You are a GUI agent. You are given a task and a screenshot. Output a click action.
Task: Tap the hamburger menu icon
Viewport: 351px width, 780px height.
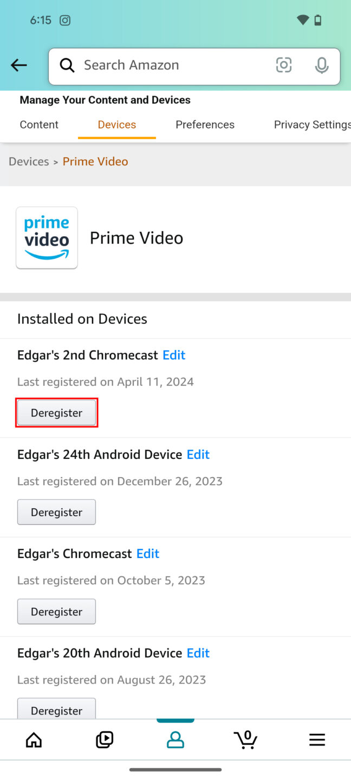[317, 739]
